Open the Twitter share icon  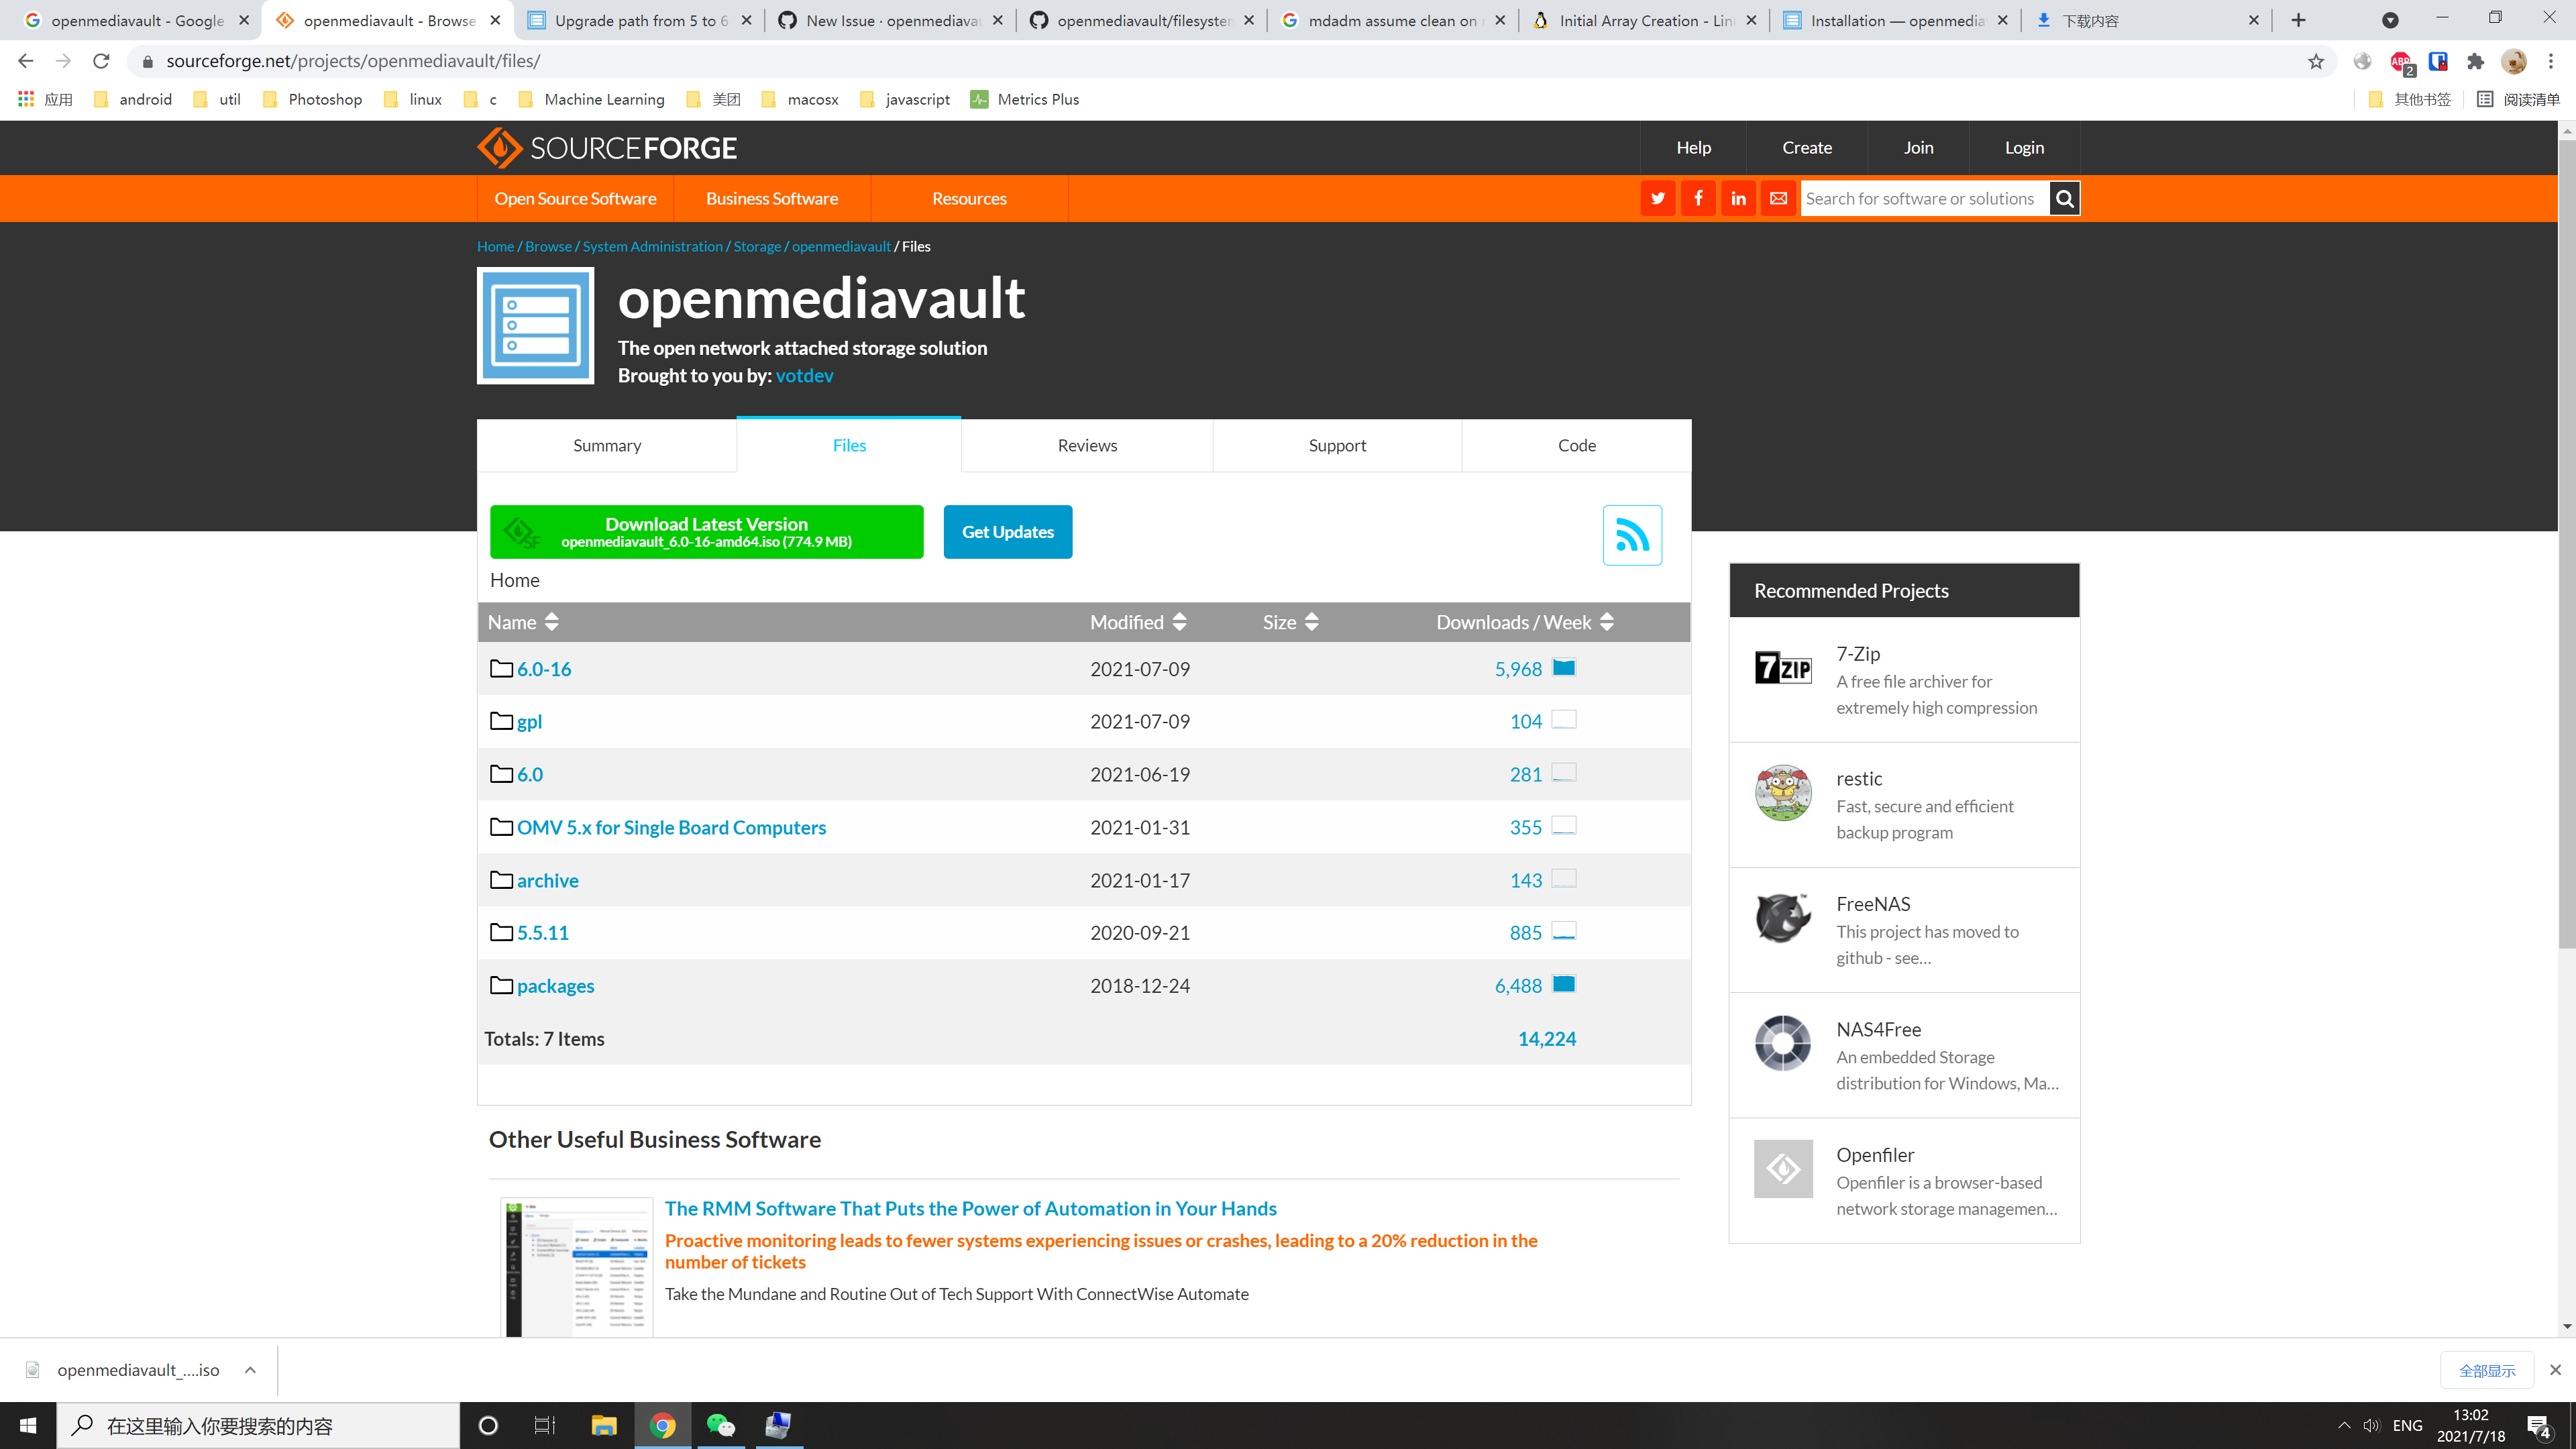click(1658, 198)
